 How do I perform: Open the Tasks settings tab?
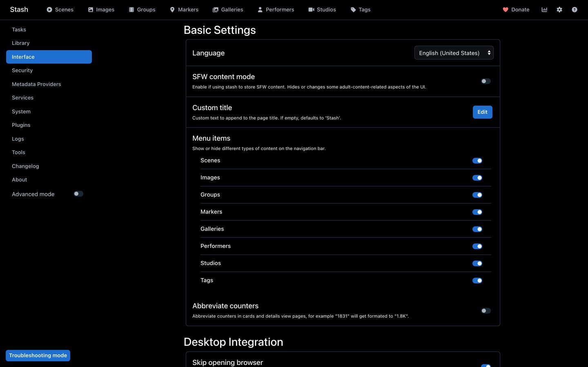pos(49,29)
